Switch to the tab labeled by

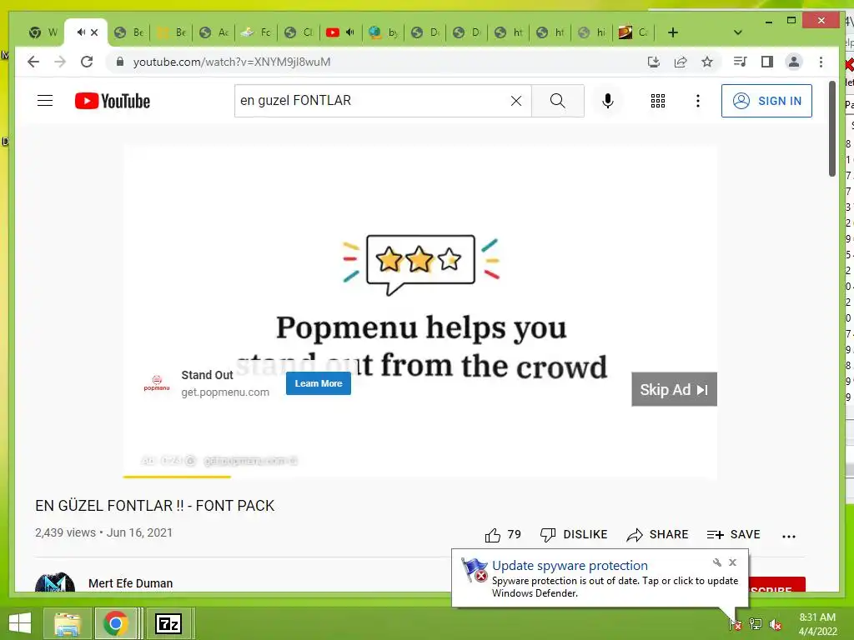click(x=384, y=32)
